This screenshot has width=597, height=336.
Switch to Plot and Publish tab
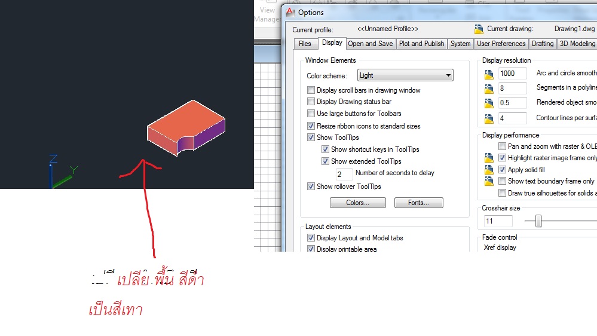(x=421, y=44)
